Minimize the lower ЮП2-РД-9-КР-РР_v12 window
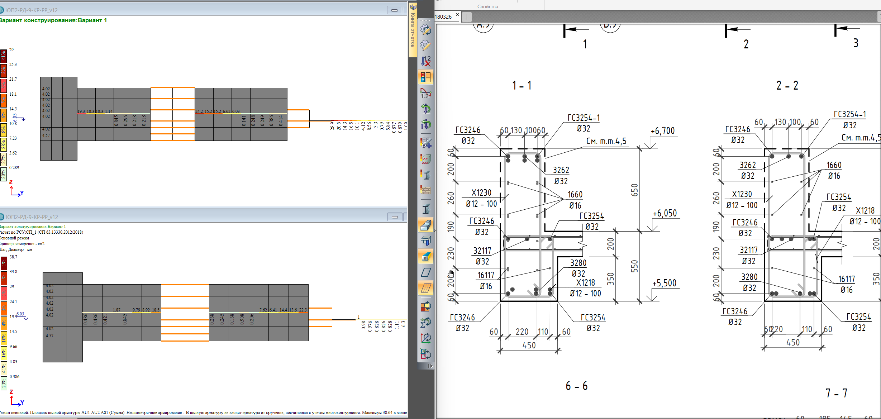The image size is (881, 419). coord(395,217)
